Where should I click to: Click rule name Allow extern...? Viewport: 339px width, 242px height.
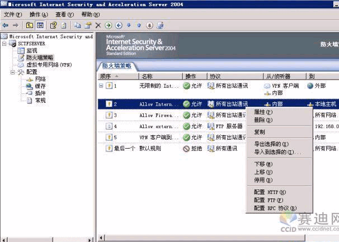[x=159, y=126]
